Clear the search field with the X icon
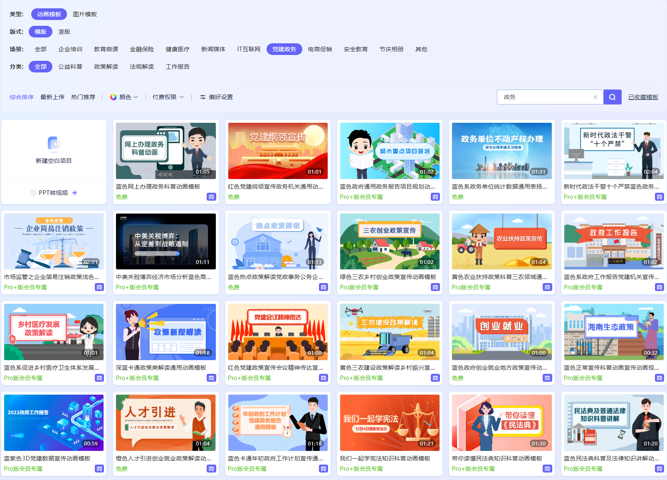This screenshot has height=480, width=667. 595,97
